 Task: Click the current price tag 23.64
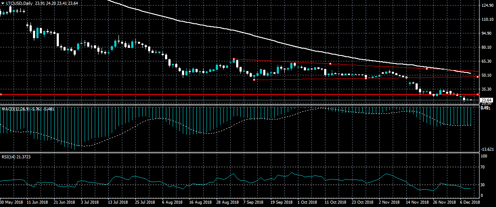(x=486, y=100)
